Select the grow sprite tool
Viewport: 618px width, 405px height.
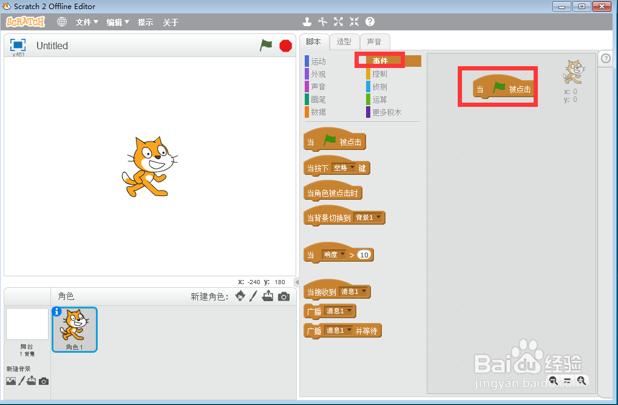[338, 21]
